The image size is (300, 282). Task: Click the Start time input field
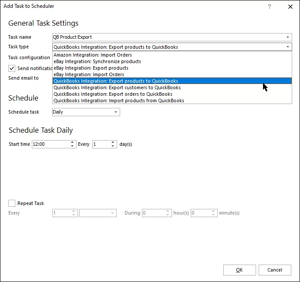click(x=50, y=144)
